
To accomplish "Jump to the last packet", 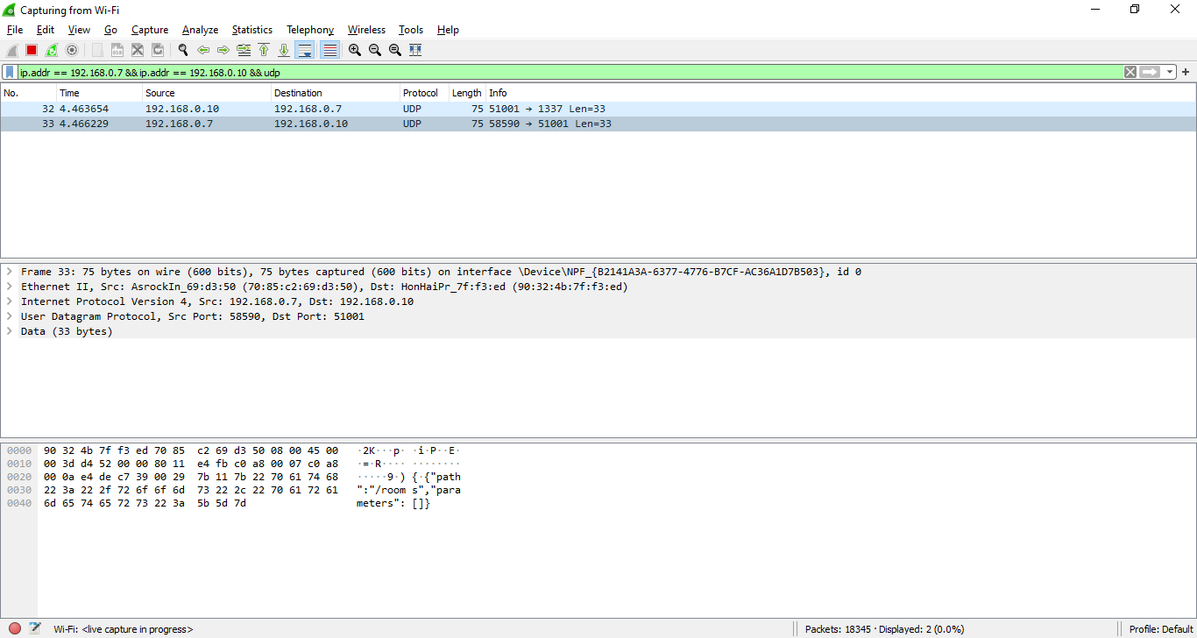I will click(284, 50).
